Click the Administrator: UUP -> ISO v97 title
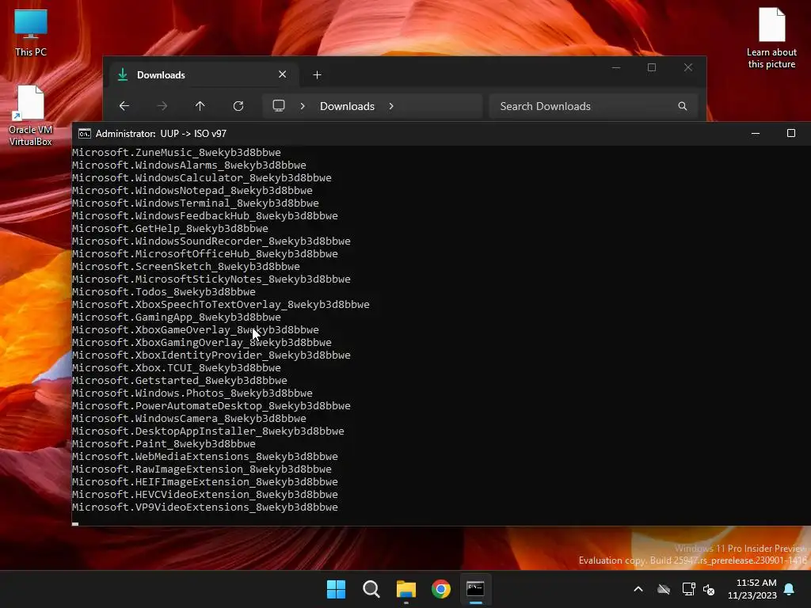This screenshot has width=811, height=608. [161, 133]
